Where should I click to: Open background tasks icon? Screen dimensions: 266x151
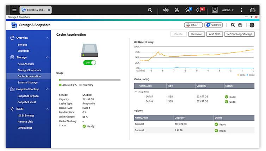(x=177, y=10)
